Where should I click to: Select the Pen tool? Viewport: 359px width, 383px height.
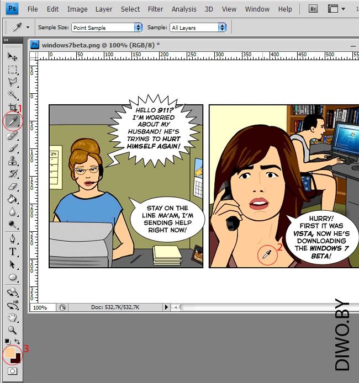(12, 238)
